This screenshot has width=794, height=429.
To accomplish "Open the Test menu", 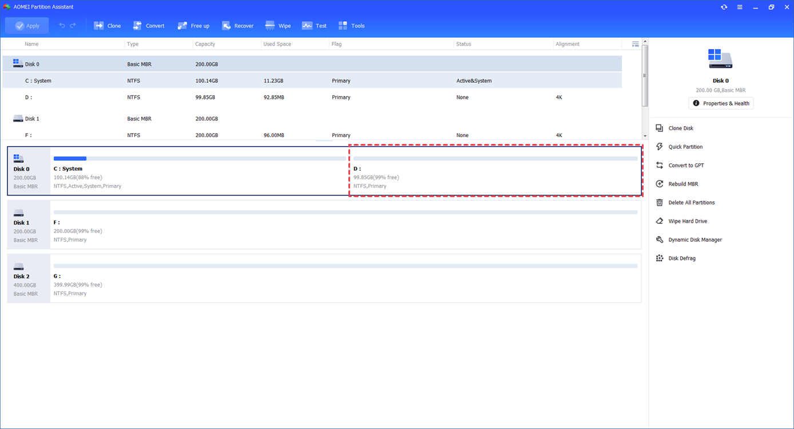I will pos(314,26).
